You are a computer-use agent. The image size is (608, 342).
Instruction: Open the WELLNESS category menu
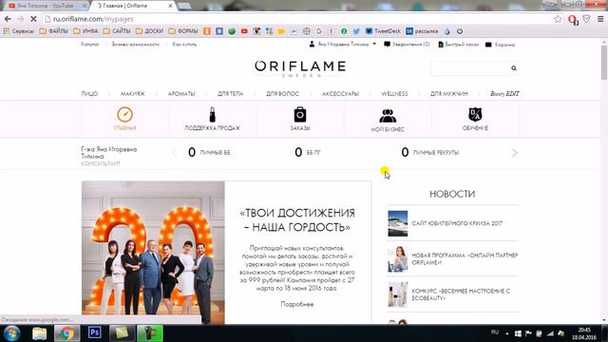pos(394,94)
